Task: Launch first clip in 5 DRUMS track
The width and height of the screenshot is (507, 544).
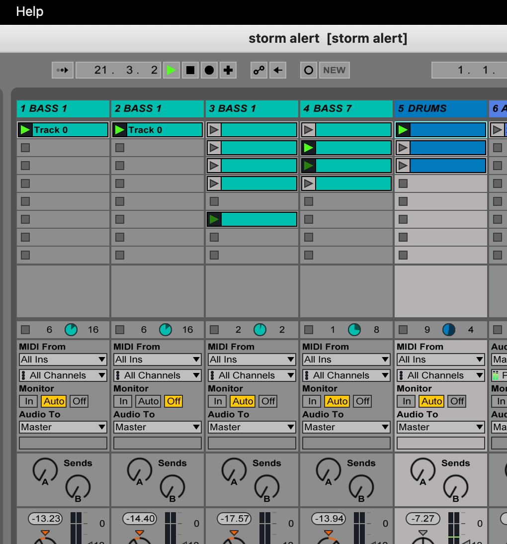Action: (403, 130)
